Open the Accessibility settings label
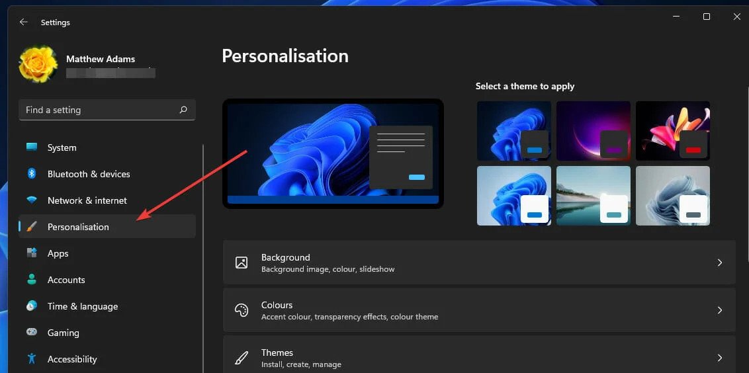This screenshot has height=373, width=749. [x=72, y=359]
